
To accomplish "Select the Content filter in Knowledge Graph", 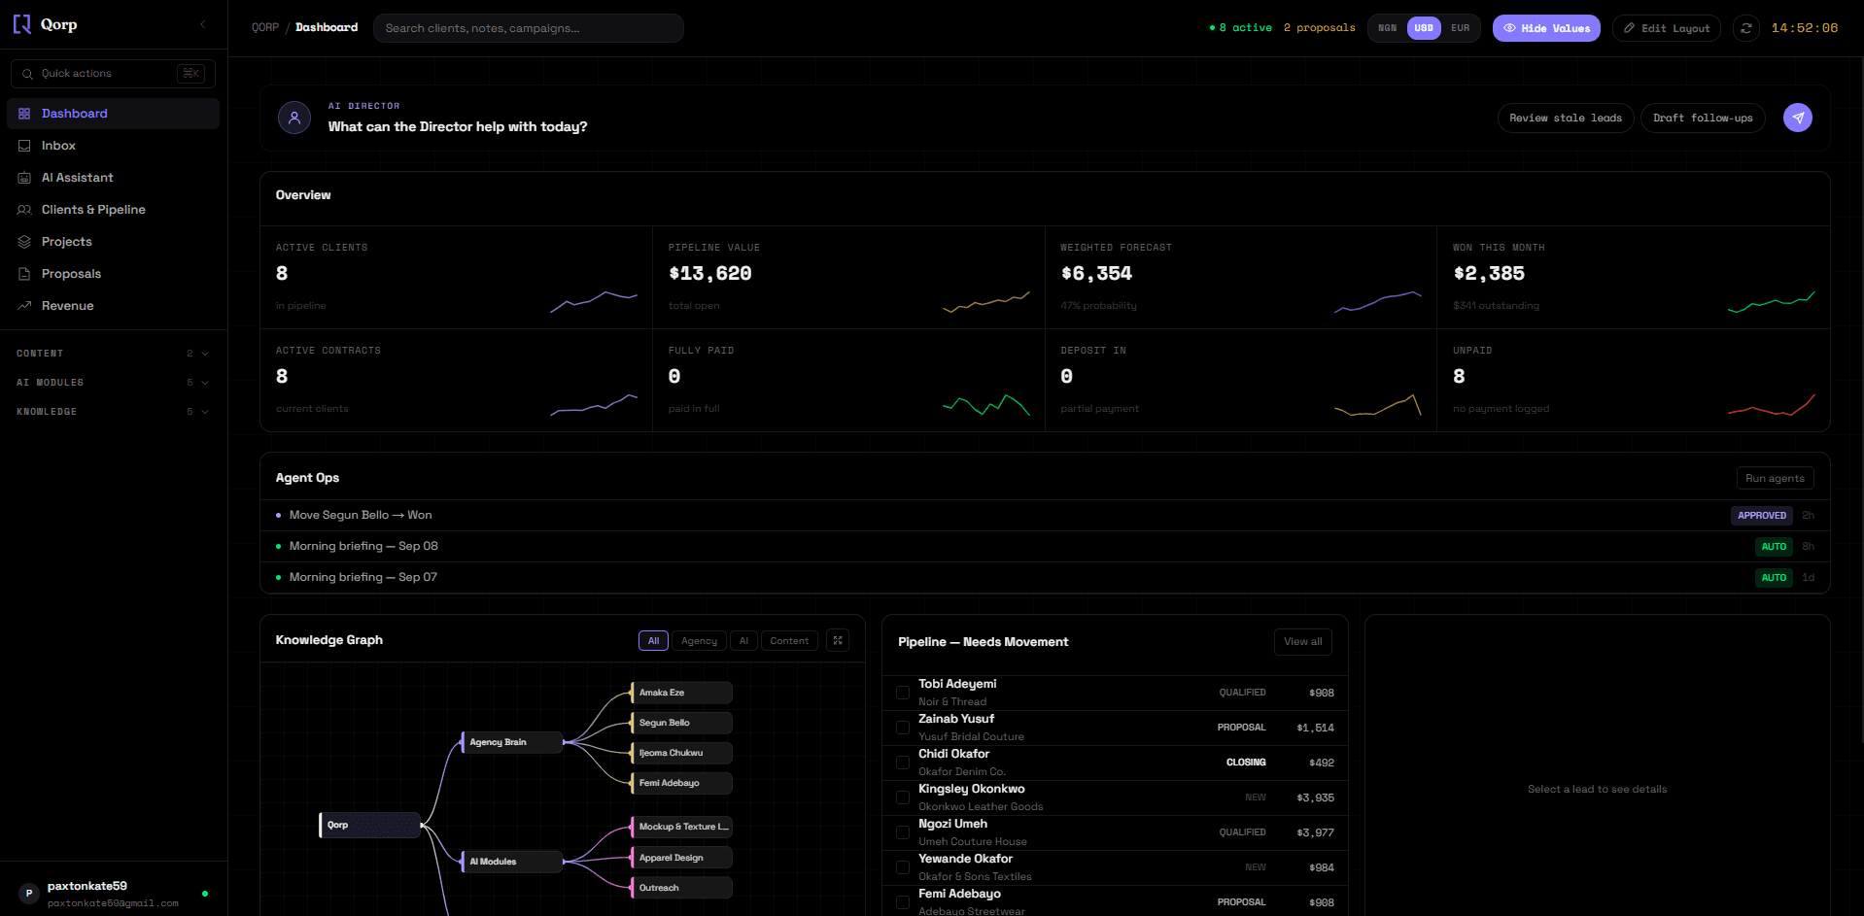I will [789, 641].
